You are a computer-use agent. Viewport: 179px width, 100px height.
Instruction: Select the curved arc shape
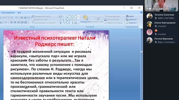coord(63,23)
